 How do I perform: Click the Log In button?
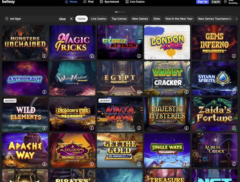coord(216,2)
